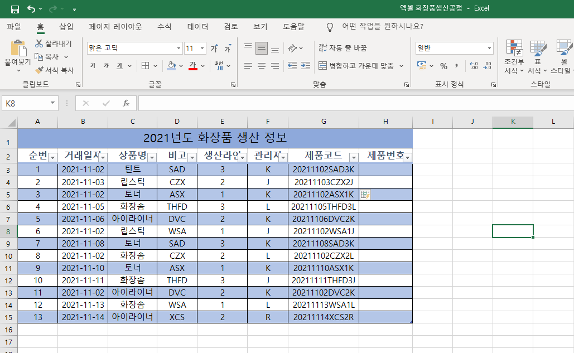Open the font size dropdown
This screenshot has height=353, width=574.
(202, 49)
